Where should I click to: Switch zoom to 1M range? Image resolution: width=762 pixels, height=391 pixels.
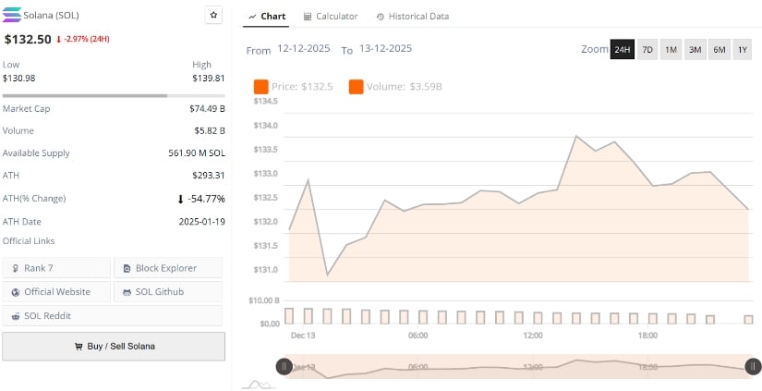(671, 50)
